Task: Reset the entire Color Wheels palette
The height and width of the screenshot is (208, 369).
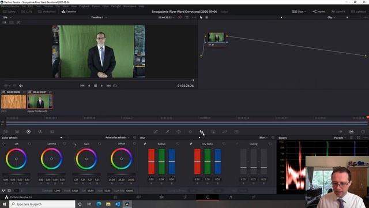Action: pos(134,138)
